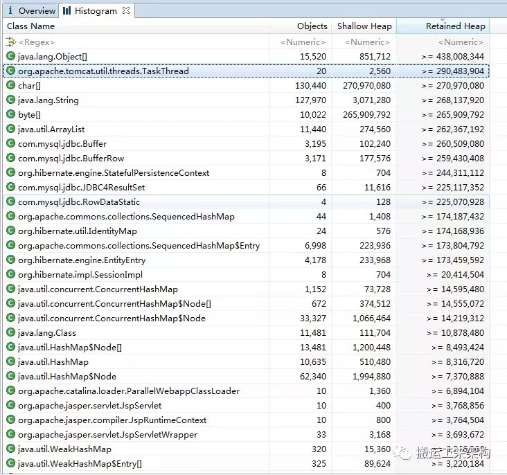Click class icon of ParallelWebappClassLoader row
The height and width of the screenshot is (475, 507).
(10, 391)
